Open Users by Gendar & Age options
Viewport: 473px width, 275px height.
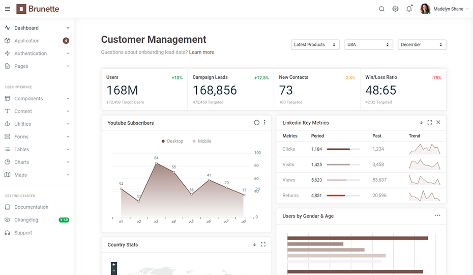click(x=437, y=215)
